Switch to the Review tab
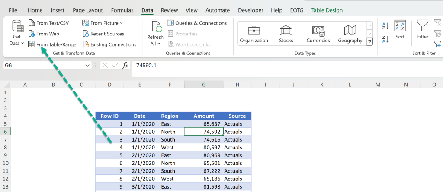This screenshot has height=192, width=443. [170, 10]
